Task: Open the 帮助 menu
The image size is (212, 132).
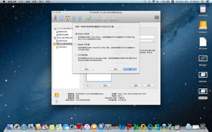Action: point(48,2)
